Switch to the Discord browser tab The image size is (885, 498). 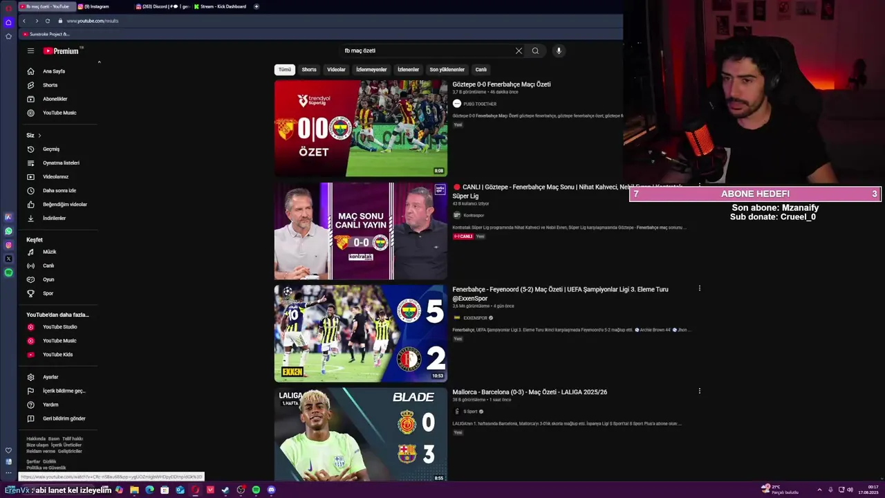pyautogui.click(x=162, y=6)
